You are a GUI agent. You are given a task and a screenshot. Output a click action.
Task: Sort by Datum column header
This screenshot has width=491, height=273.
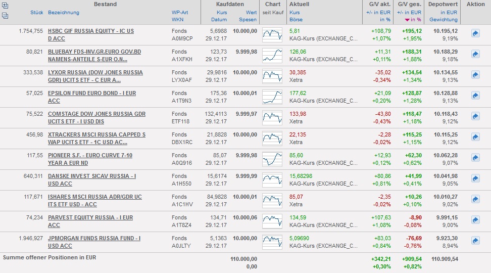pyautogui.click(x=219, y=19)
